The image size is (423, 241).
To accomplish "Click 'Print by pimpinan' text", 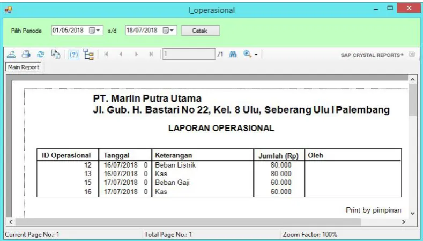I will pos(374,210).
